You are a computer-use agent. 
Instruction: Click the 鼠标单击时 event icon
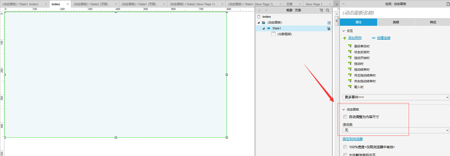350,46
